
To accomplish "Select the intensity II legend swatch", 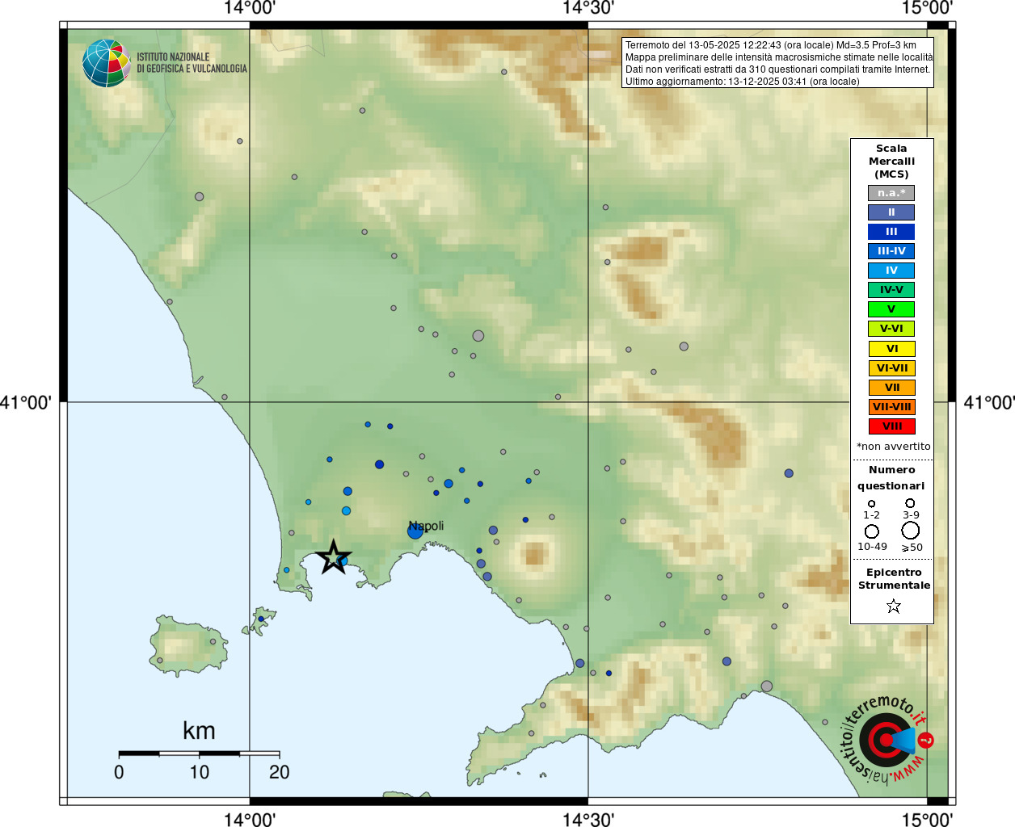I will click(891, 212).
